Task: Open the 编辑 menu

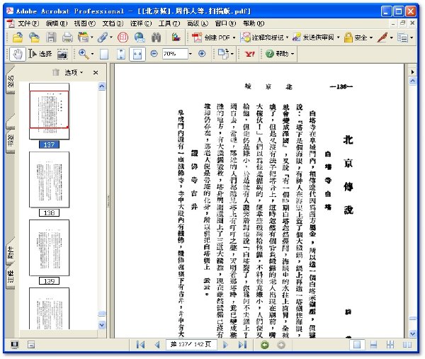Action: tap(57, 23)
